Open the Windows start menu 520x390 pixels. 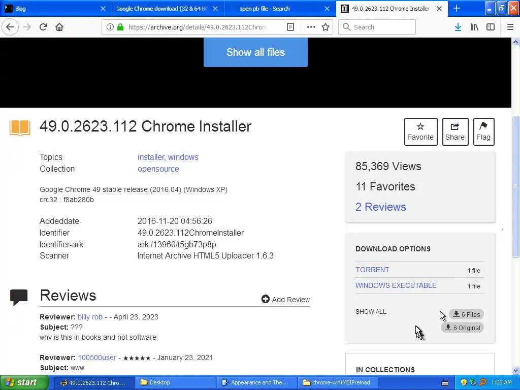[x=24, y=382]
